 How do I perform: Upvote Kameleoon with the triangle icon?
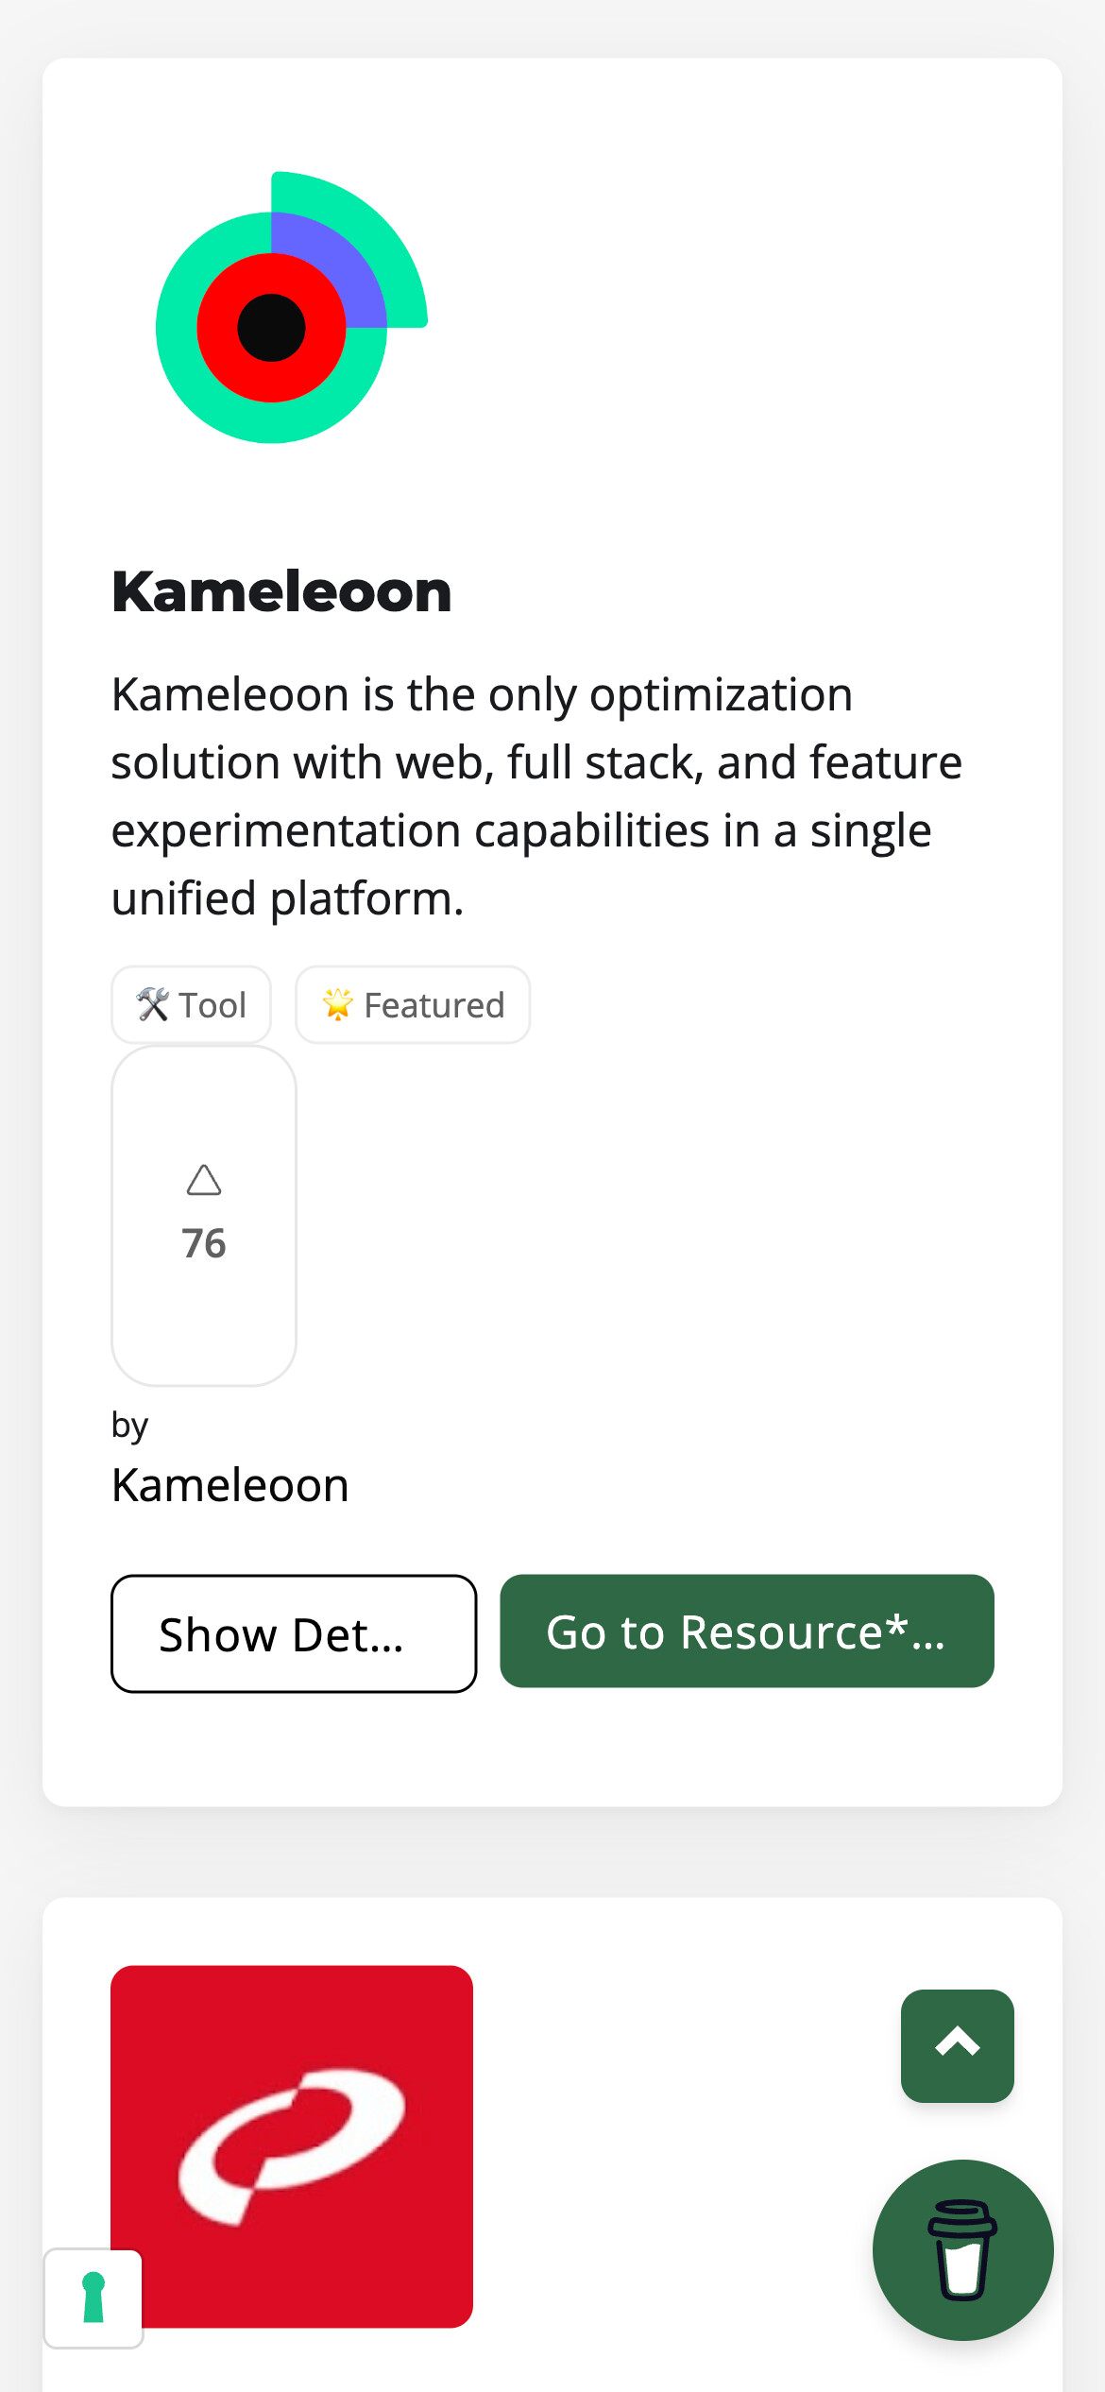[204, 1180]
